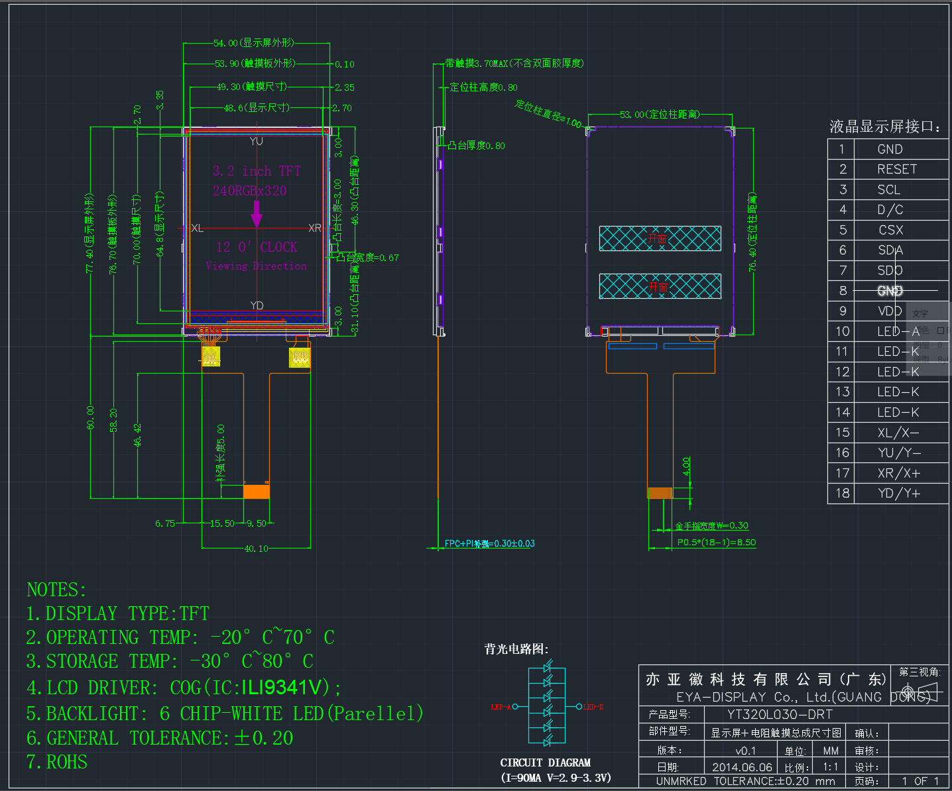The height and width of the screenshot is (791, 952).
Task: Select the orange gold-finger pad on the front-view FPC
Action: (256, 492)
